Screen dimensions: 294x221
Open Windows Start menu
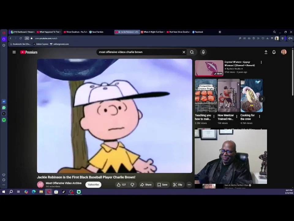pos(4,192)
